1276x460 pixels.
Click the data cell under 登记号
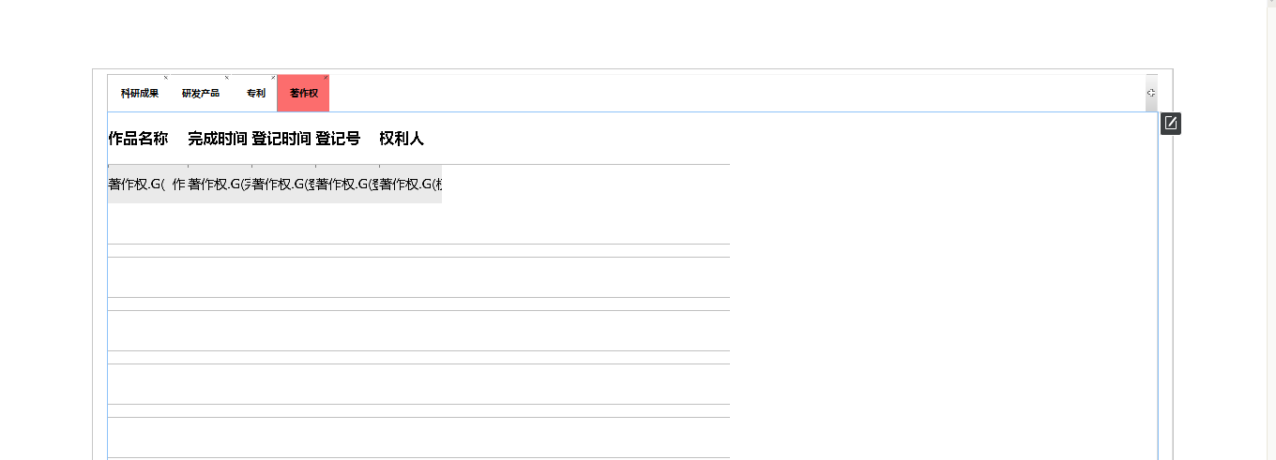347,185
